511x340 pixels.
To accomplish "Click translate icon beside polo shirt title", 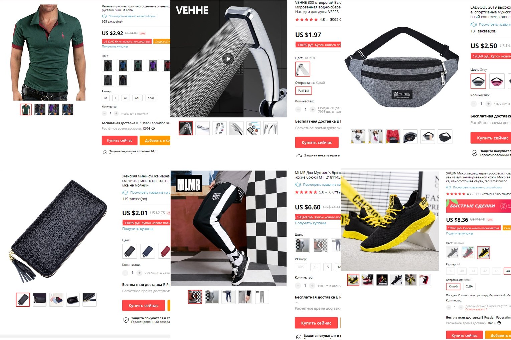I will (x=104, y=16).
